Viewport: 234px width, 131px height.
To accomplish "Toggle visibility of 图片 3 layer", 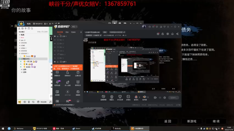I will point(55,40).
